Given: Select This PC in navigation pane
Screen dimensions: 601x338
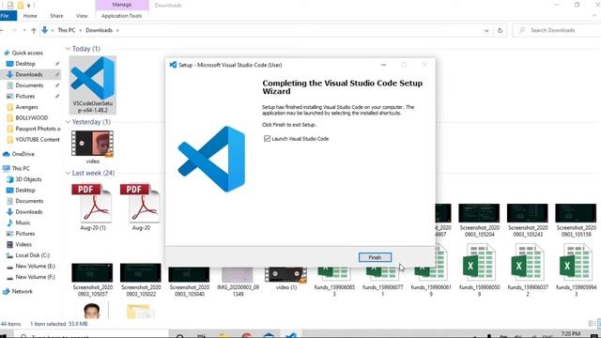Looking at the screenshot, I should pos(21,168).
